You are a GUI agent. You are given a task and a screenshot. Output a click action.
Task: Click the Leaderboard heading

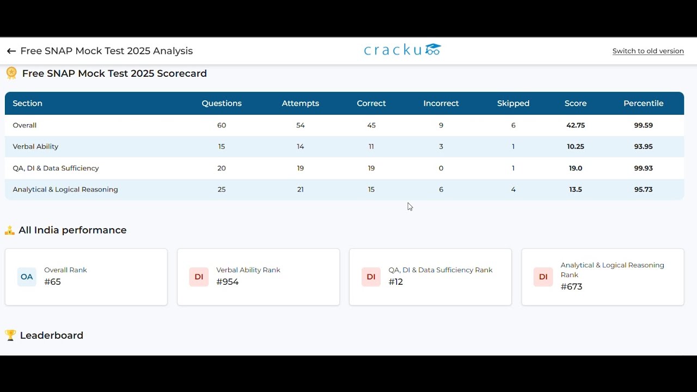(52, 335)
